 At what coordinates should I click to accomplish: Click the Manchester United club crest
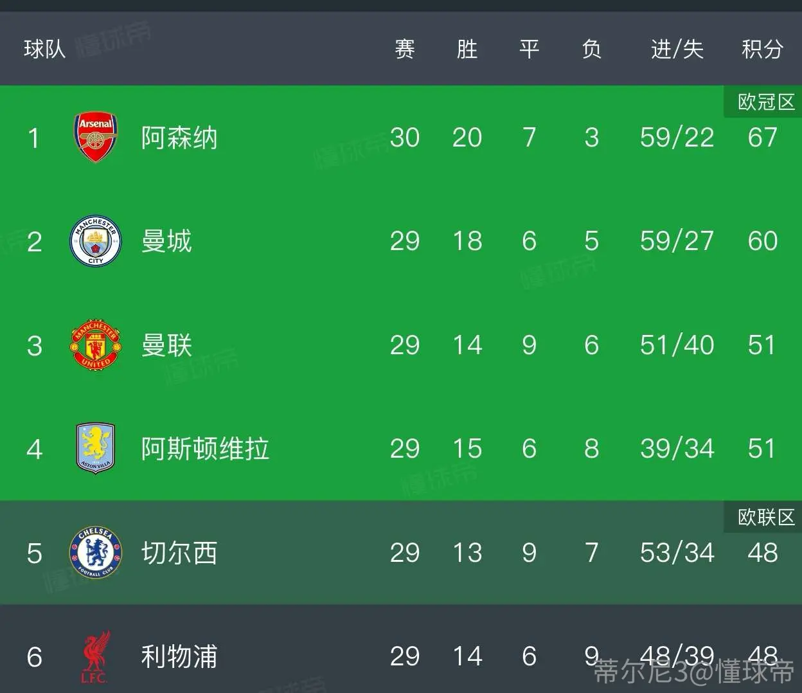pyautogui.click(x=95, y=345)
